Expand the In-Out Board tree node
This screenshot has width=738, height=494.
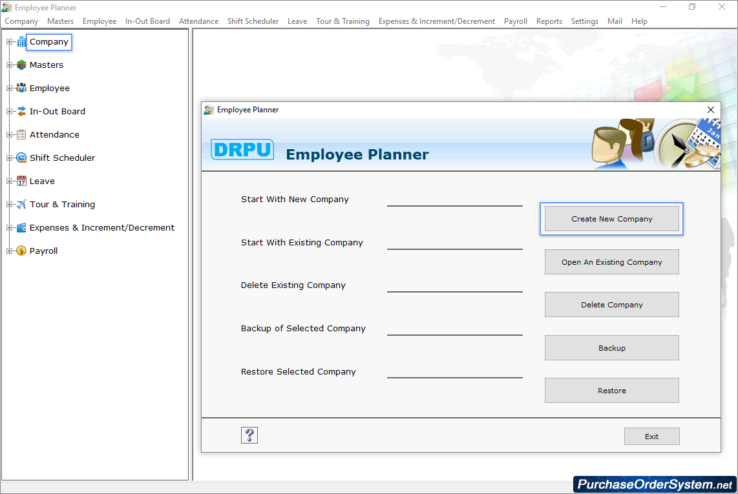click(x=10, y=112)
